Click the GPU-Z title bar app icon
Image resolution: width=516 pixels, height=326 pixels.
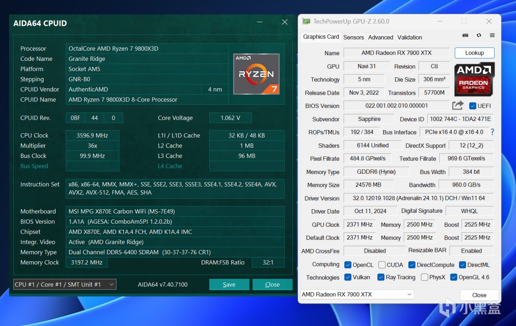(306, 21)
